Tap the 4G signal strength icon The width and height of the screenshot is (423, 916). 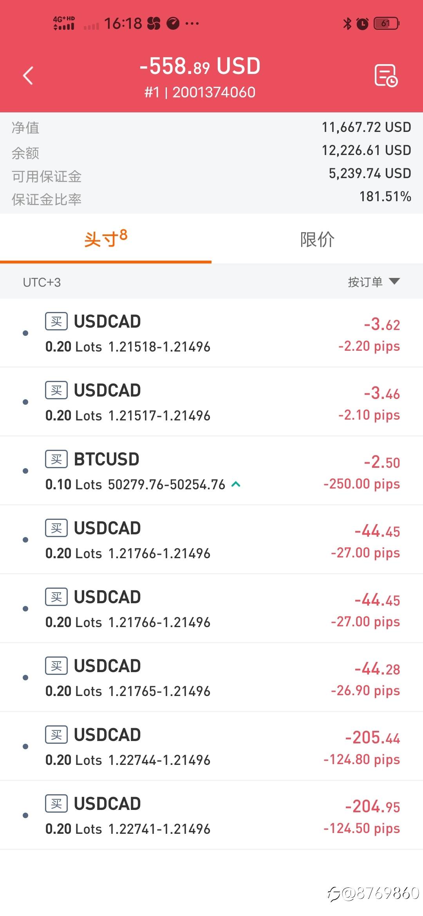coord(64,23)
